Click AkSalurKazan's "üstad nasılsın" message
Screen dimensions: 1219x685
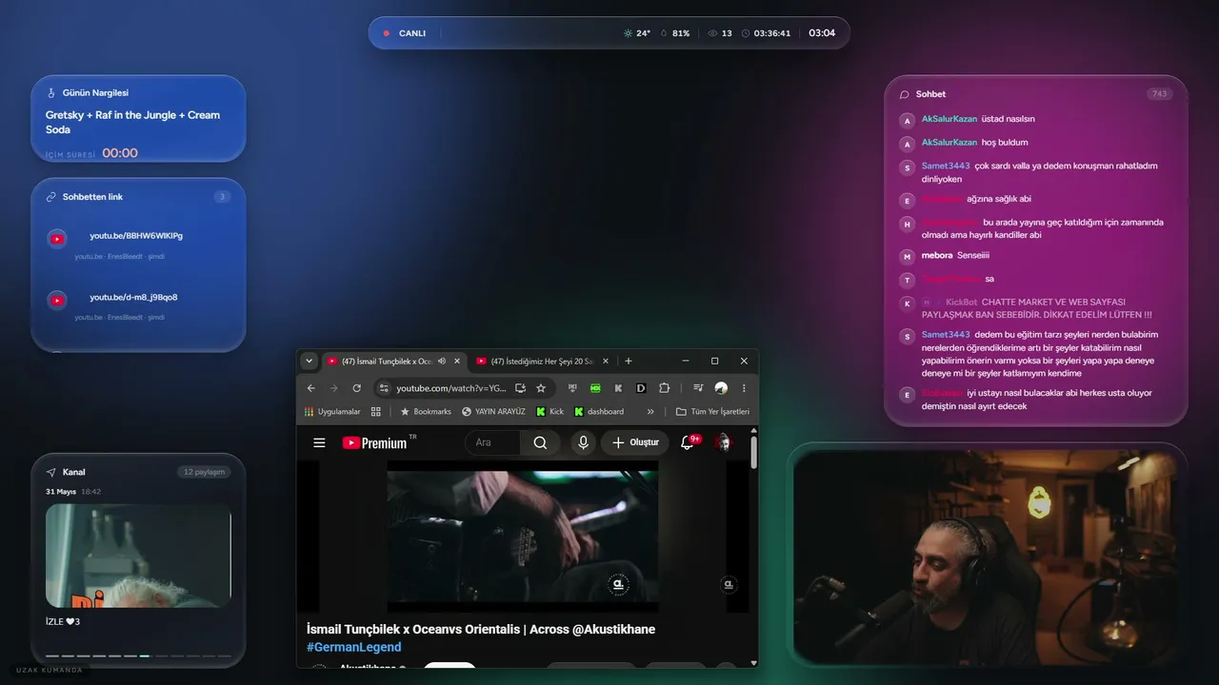pyautogui.click(x=1008, y=119)
